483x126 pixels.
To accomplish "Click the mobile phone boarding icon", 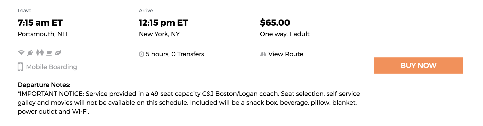I will pyautogui.click(x=20, y=67).
